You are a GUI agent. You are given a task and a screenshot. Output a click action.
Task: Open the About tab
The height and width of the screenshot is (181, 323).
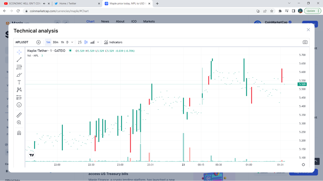(120, 21)
